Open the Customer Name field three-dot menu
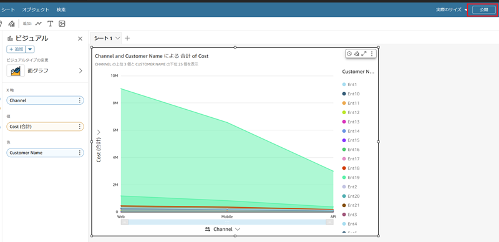The width and height of the screenshot is (499, 242). coord(80,153)
